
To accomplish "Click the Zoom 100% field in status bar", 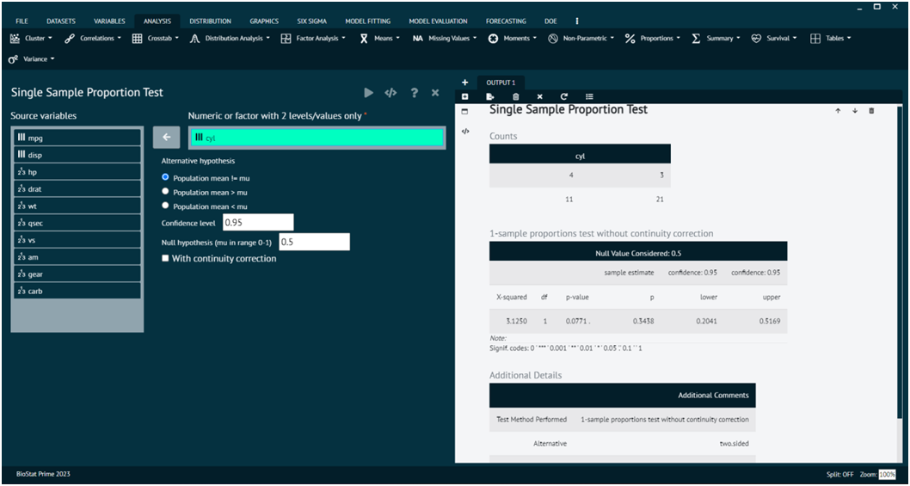I will point(887,474).
